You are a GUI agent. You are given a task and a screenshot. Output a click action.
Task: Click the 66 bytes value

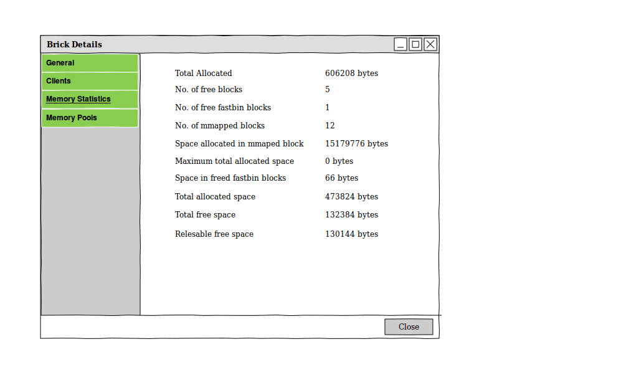click(341, 178)
